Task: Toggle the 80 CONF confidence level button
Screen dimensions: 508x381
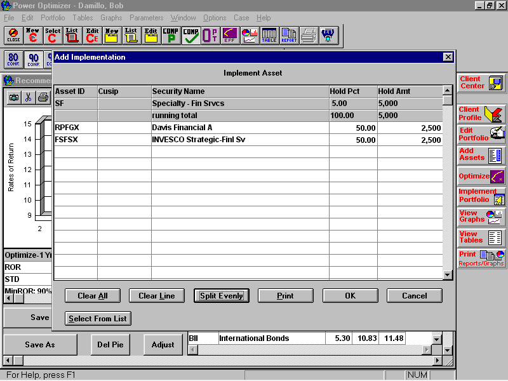Action: click(x=13, y=59)
